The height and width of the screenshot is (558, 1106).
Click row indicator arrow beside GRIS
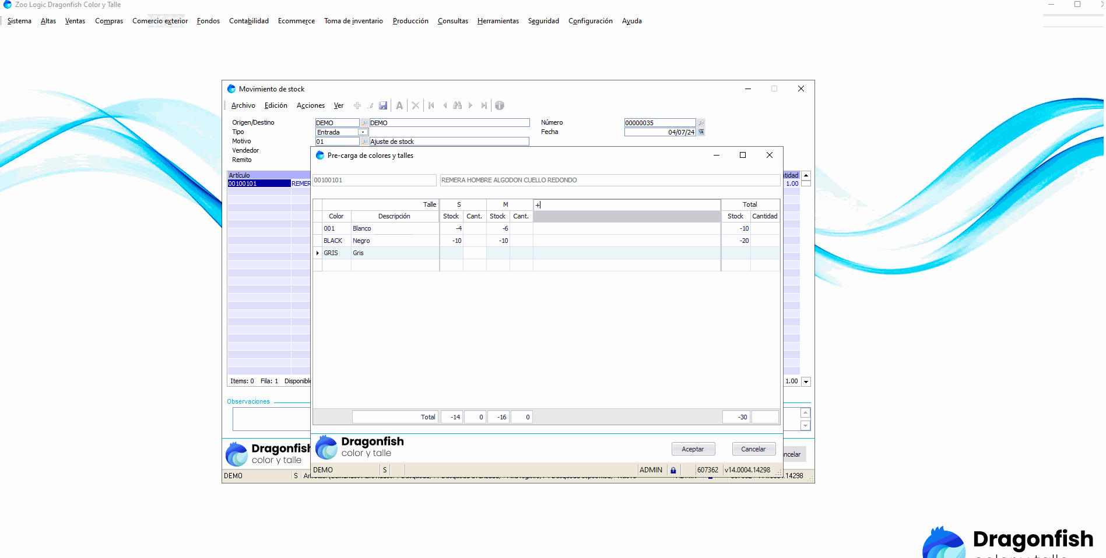318,253
